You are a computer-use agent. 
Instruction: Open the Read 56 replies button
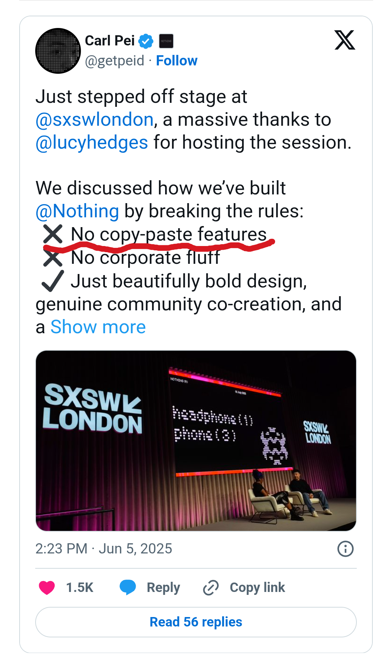(195, 622)
